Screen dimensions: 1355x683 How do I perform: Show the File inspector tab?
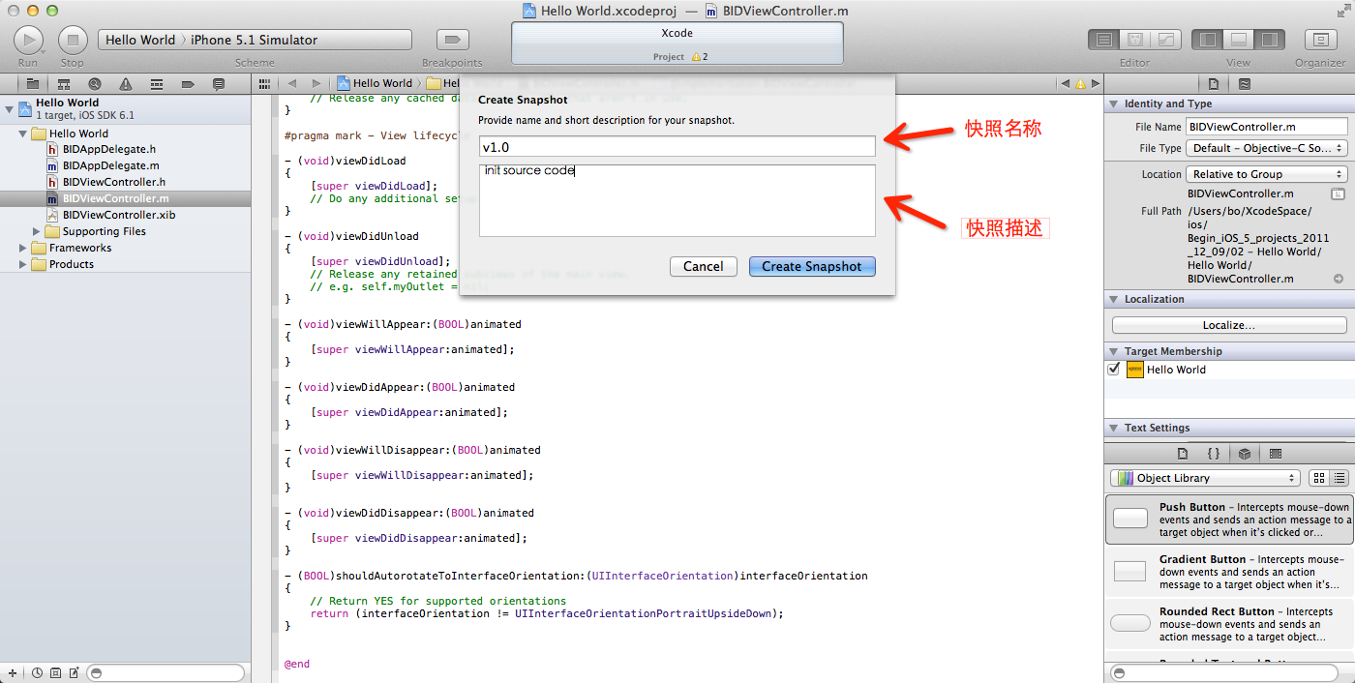(1214, 84)
